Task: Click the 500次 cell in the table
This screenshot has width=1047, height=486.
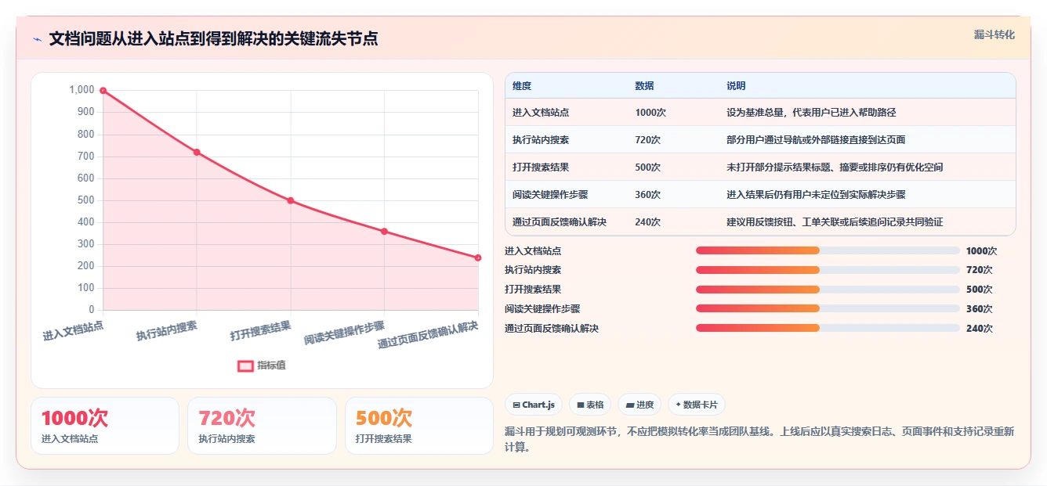Action: 648,167
